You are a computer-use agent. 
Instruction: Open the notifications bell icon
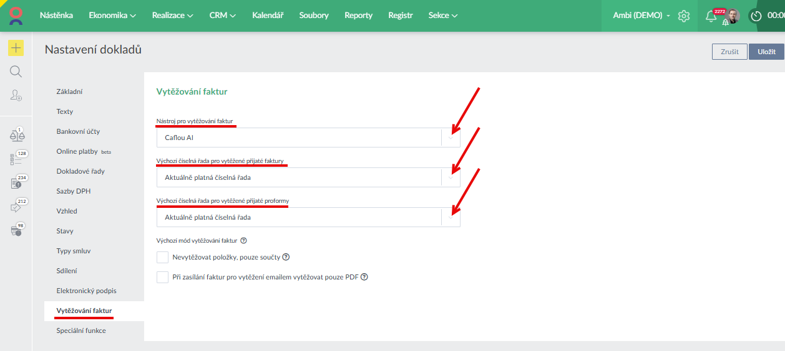(x=711, y=16)
